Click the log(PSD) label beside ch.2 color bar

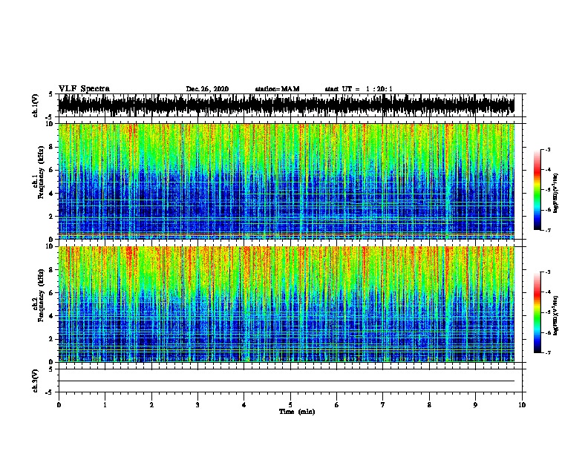[555, 315]
